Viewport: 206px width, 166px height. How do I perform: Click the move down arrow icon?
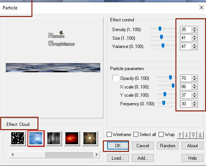(x=186, y=135)
